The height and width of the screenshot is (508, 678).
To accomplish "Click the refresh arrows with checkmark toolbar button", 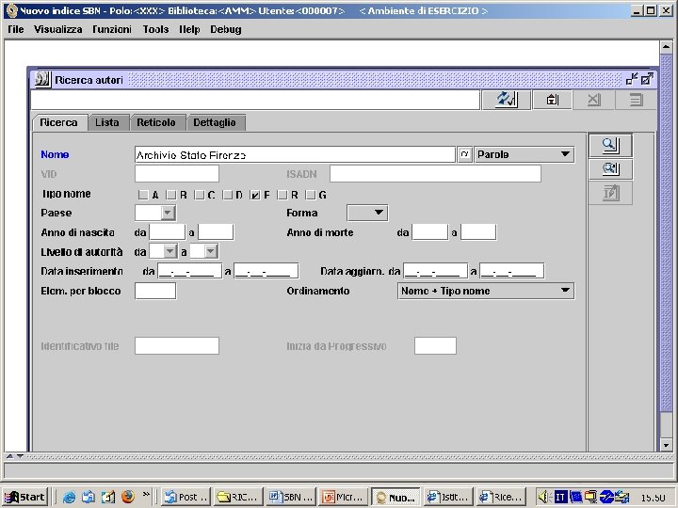I will point(506,100).
